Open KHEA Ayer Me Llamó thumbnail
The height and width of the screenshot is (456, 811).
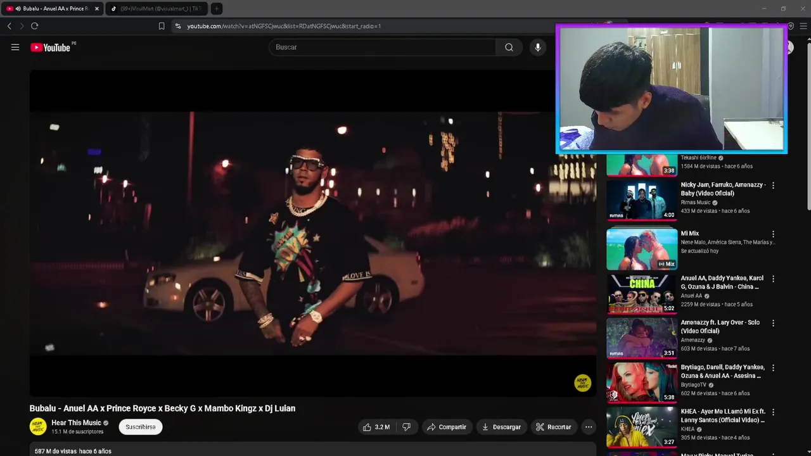(x=642, y=427)
